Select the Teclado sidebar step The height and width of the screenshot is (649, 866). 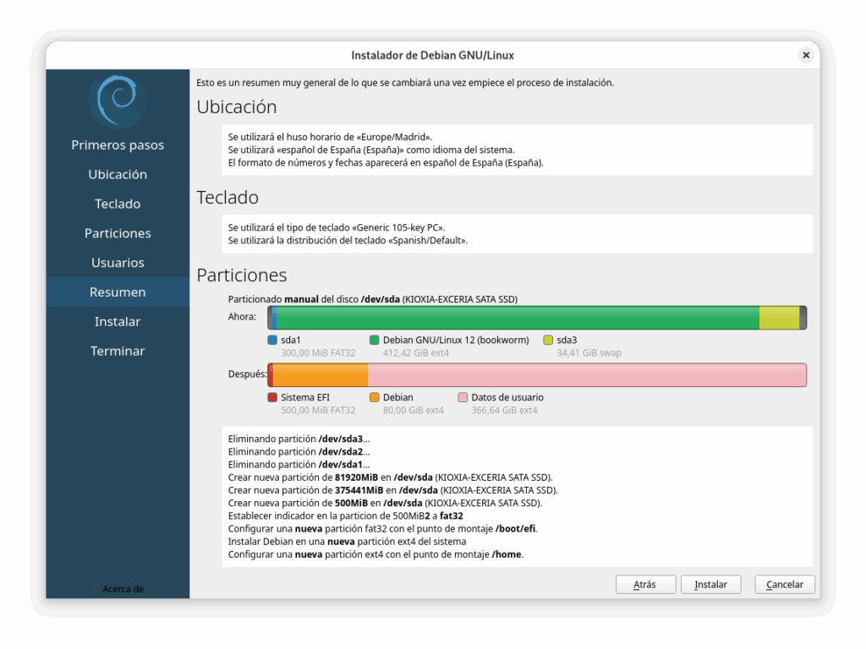click(118, 204)
